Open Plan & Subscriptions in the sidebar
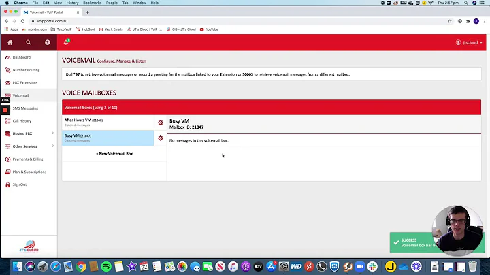 click(x=29, y=172)
